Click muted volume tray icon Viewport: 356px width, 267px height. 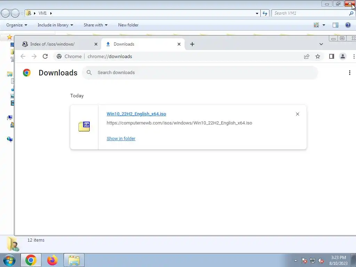321,260
